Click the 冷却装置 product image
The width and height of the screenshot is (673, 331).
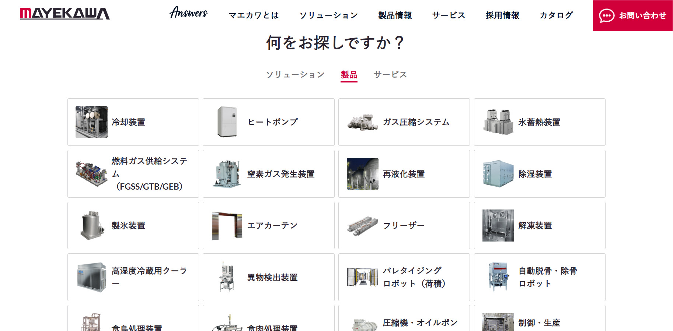click(91, 122)
